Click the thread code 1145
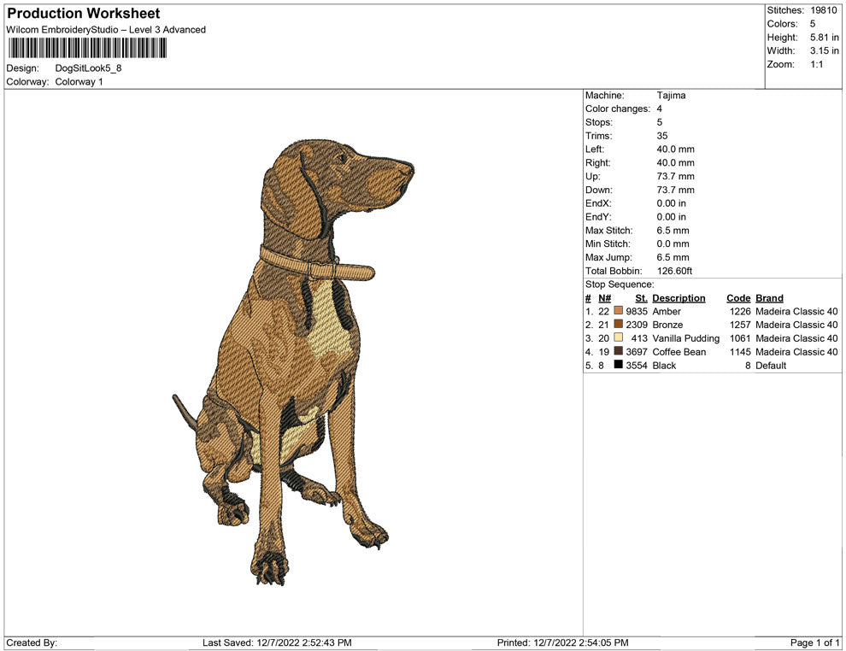 point(740,352)
